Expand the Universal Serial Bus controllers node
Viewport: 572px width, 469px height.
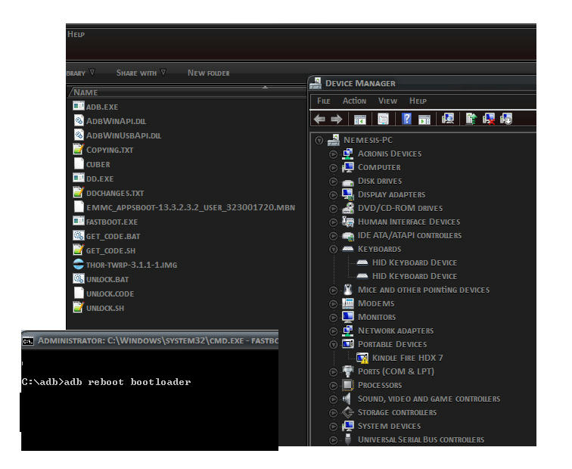[334, 439]
